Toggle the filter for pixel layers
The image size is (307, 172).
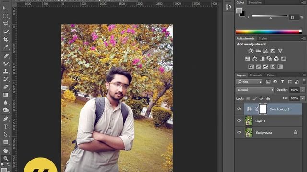(x=268, y=82)
